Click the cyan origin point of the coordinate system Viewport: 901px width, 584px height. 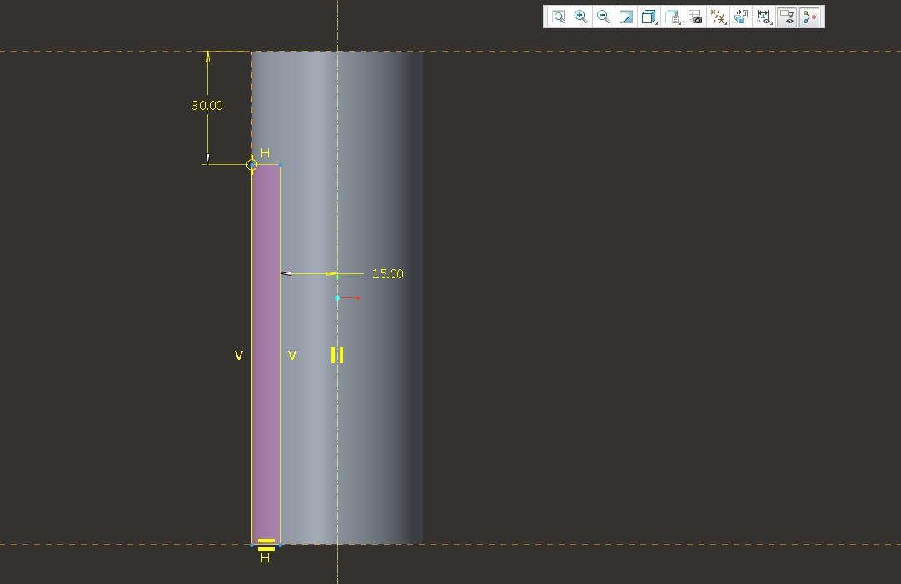point(337,297)
